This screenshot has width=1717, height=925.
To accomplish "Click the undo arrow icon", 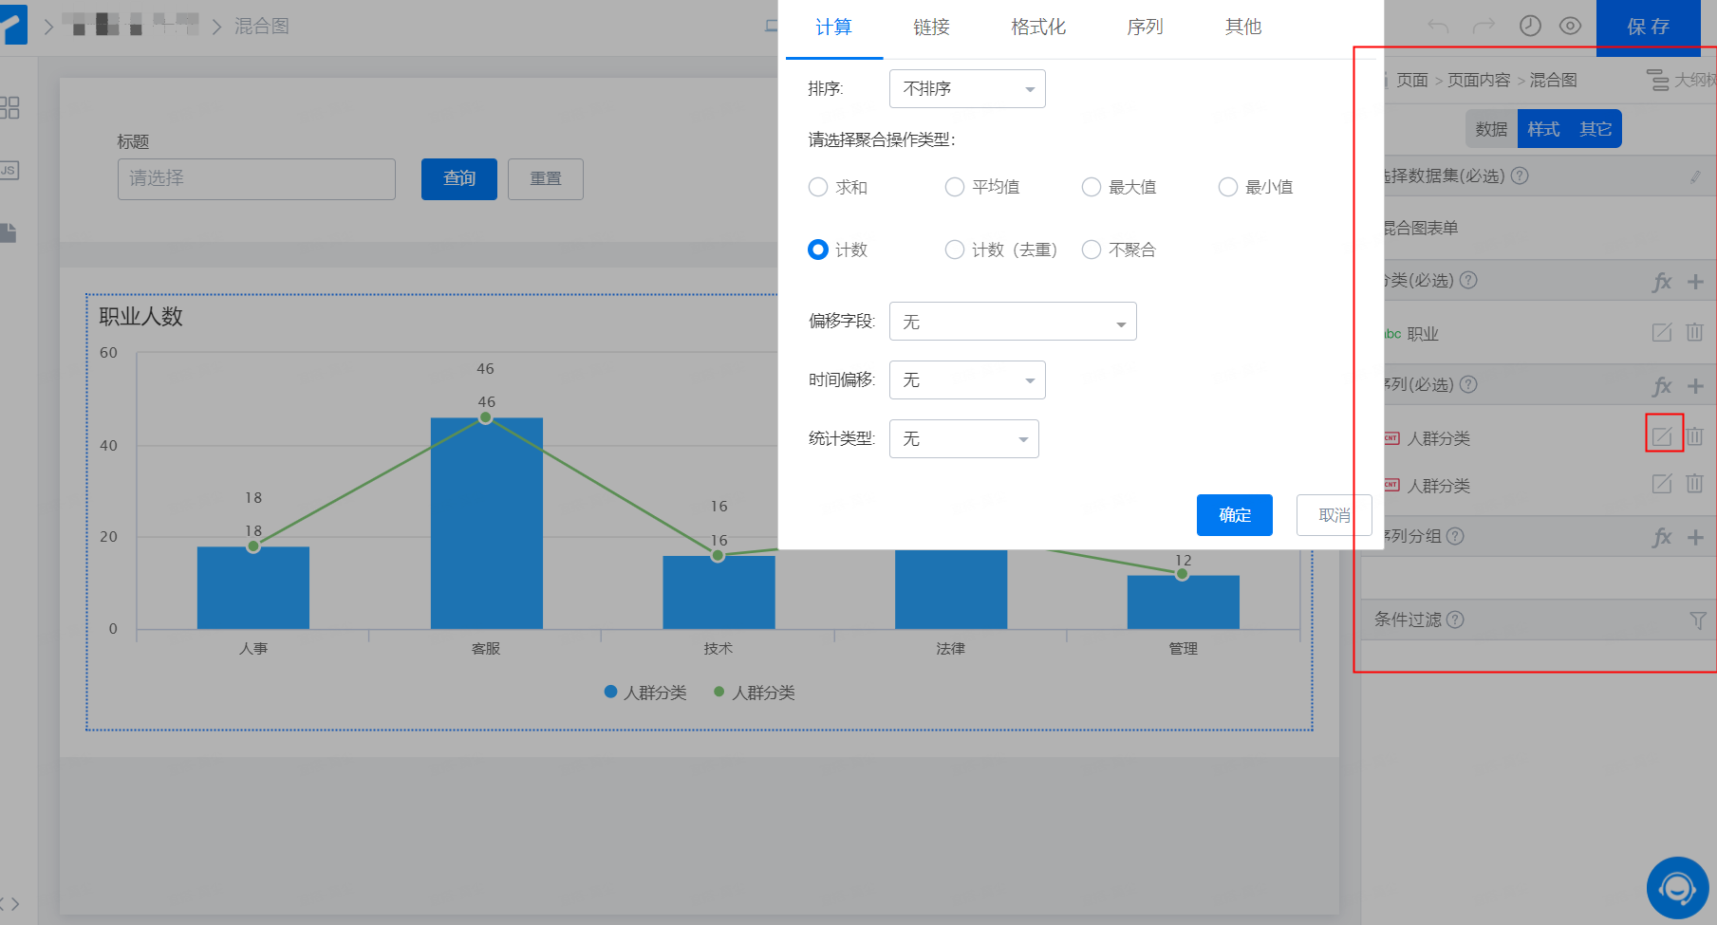I will pyautogui.click(x=1438, y=27).
